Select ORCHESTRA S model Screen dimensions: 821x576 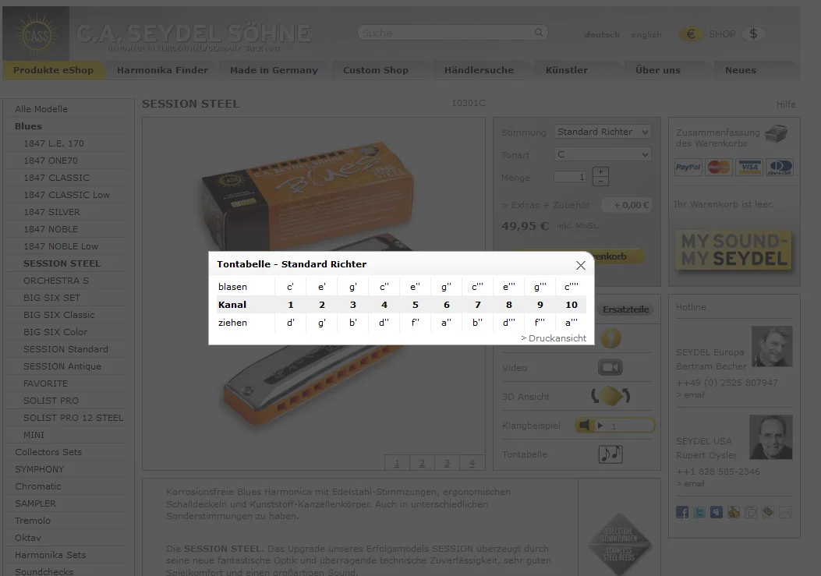coord(56,281)
